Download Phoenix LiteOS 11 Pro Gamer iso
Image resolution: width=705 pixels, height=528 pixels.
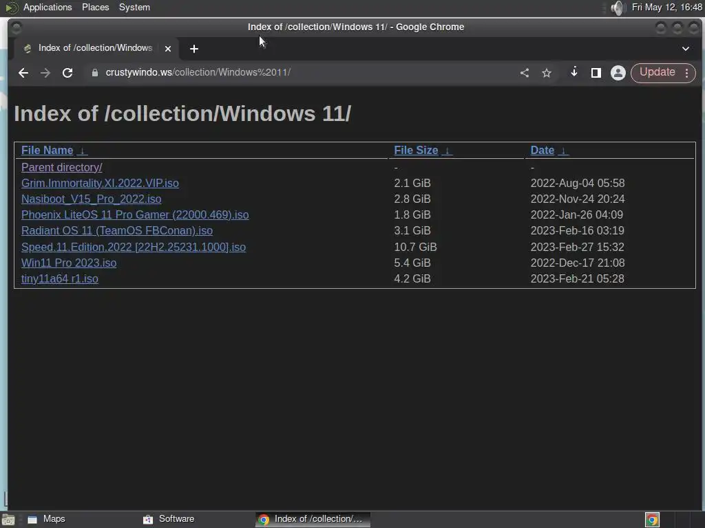(x=135, y=214)
